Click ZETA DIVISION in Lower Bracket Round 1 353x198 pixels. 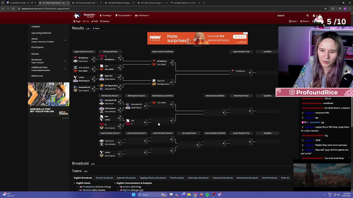pos(110,144)
